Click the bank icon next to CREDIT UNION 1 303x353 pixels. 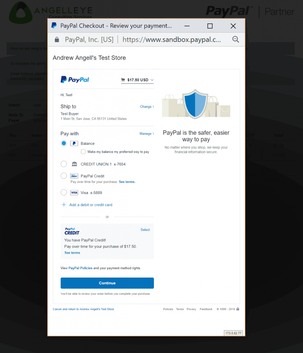pos(74,164)
